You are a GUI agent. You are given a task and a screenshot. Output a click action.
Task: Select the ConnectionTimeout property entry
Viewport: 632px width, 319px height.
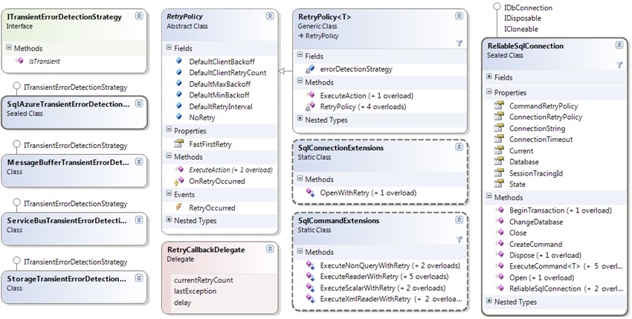point(541,139)
